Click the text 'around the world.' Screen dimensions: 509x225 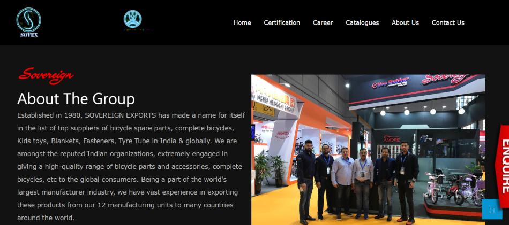[46, 218]
